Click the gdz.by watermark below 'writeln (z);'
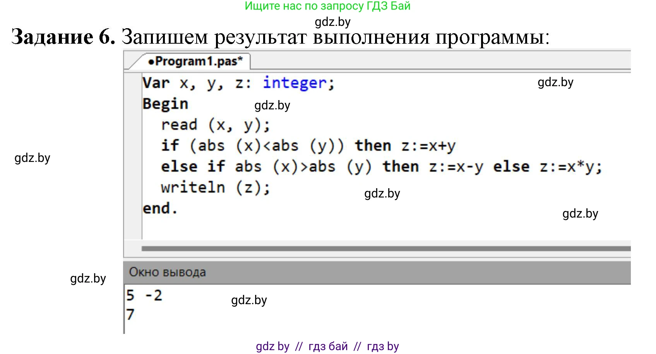 382,194
